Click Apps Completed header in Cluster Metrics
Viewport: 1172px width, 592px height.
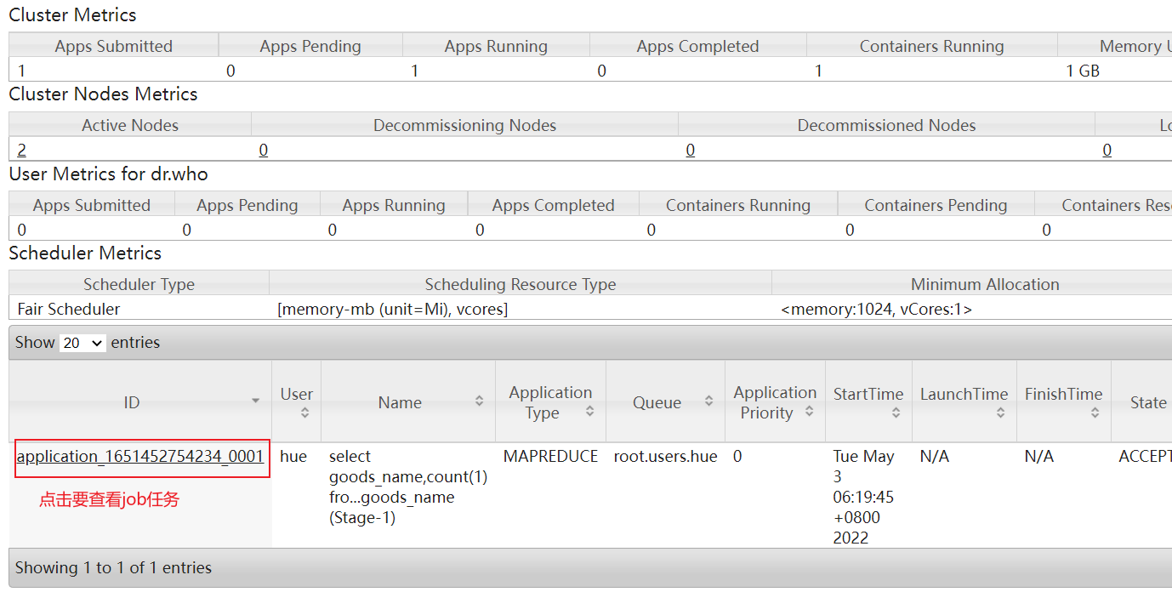tap(697, 46)
